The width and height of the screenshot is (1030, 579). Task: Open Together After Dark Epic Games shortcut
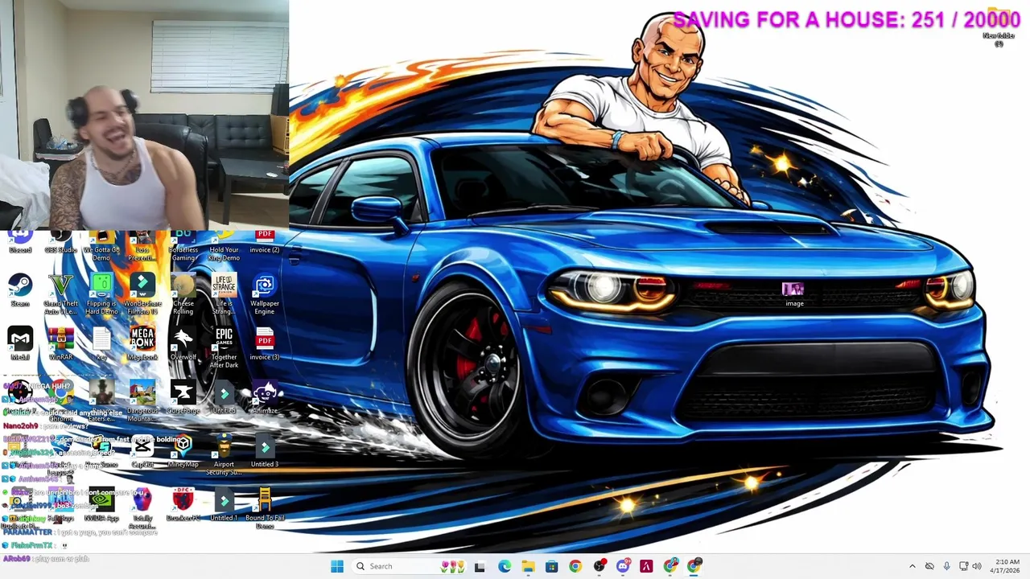[x=224, y=347]
